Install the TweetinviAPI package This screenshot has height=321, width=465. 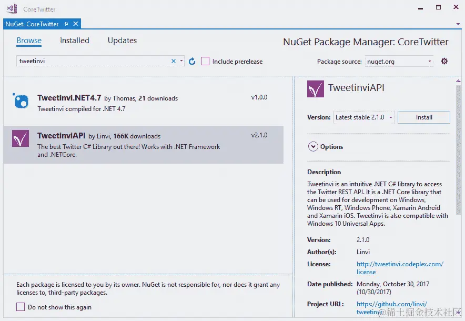[424, 117]
